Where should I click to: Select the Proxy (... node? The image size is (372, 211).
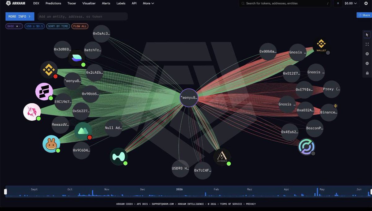(331, 89)
